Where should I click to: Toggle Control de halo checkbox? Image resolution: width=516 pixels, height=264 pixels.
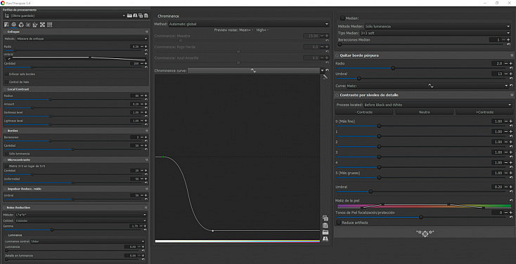click(x=7, y=81)
